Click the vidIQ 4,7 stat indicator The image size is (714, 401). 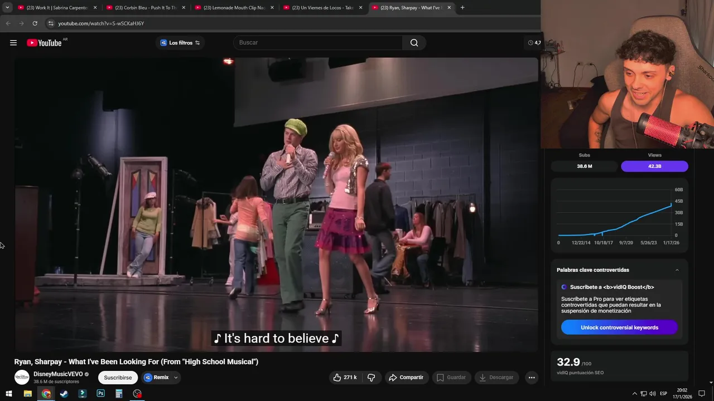pyautogui.click(x=534, y=43)
